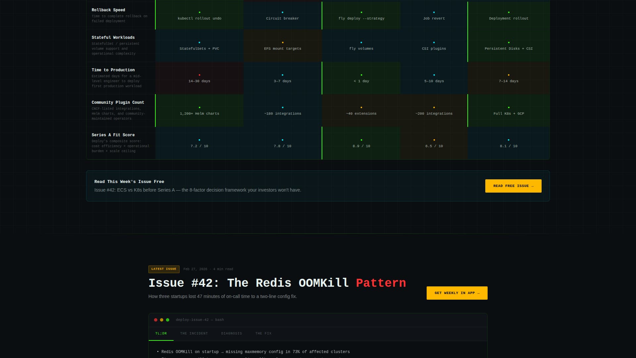Switch to the TL;DR tab
The width and height of the screenshot is (636, 358).
[x=161, y=333]
